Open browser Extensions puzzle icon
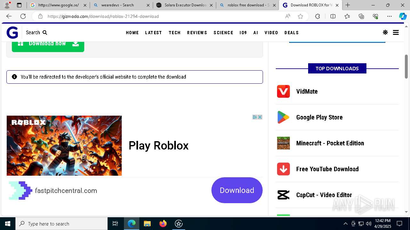 point(317,16)
